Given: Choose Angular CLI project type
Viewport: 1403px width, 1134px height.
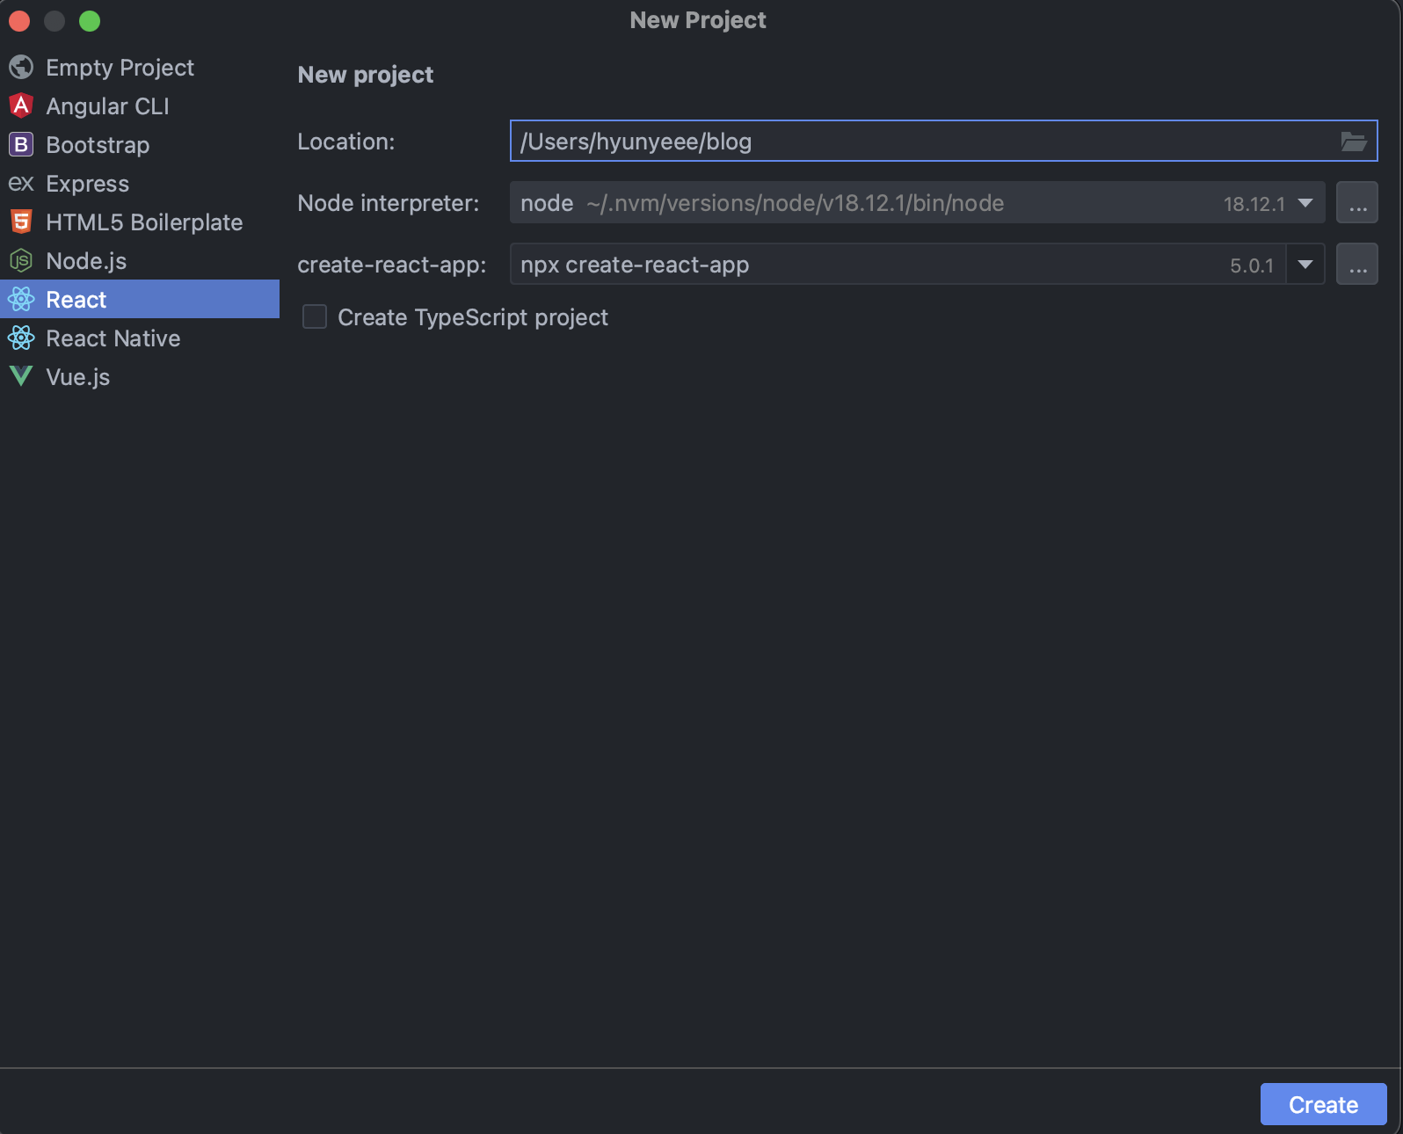Looking at the screenshot, I should pyautogui.click(x=140, y=106).
